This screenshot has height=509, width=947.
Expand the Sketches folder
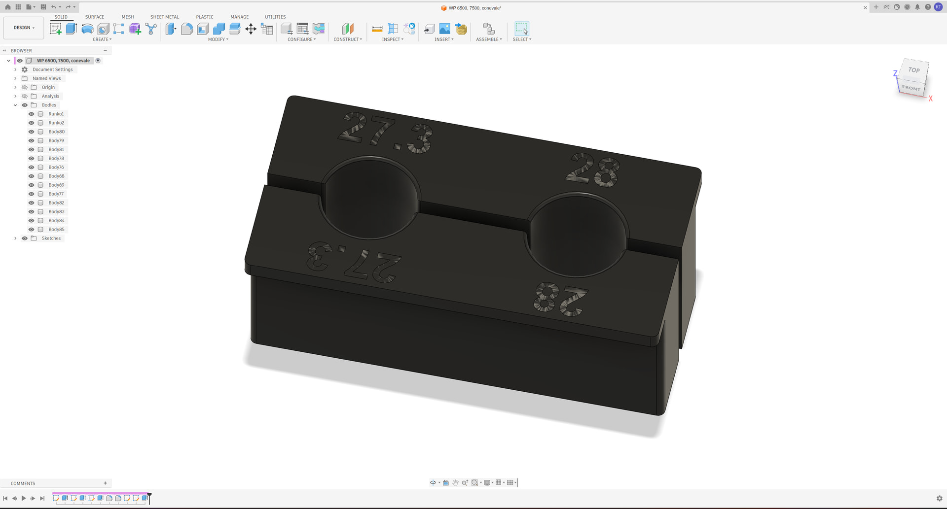click(15, 238)
